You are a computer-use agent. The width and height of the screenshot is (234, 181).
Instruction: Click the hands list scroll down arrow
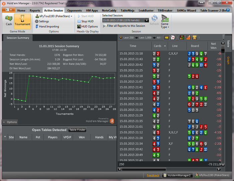pyautogui.click(x=223, y=165)
